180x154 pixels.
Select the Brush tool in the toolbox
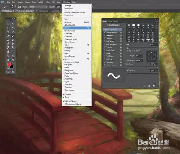pyautogui.click(x=13, y=36)
